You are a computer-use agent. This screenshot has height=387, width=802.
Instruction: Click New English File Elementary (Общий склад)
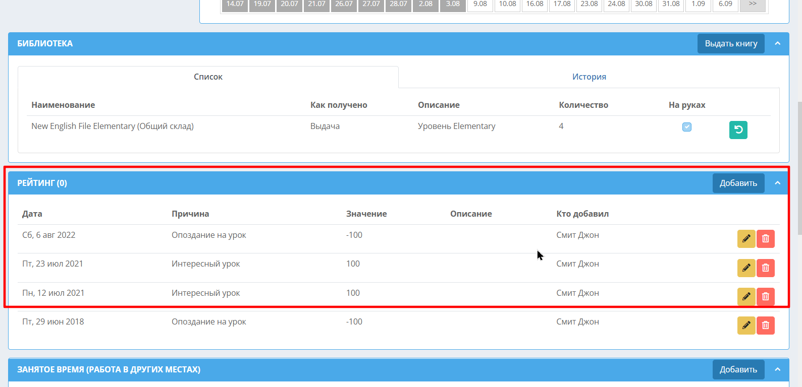point(113,126)
